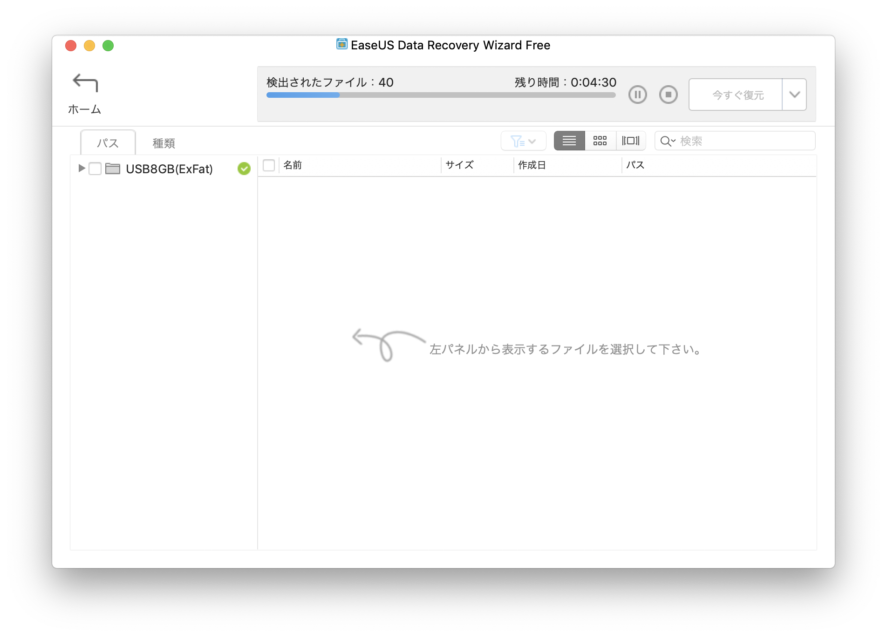Check the USB8GB(ExFat) checkbox
The image size is (887, 637).
click(95, 169)
